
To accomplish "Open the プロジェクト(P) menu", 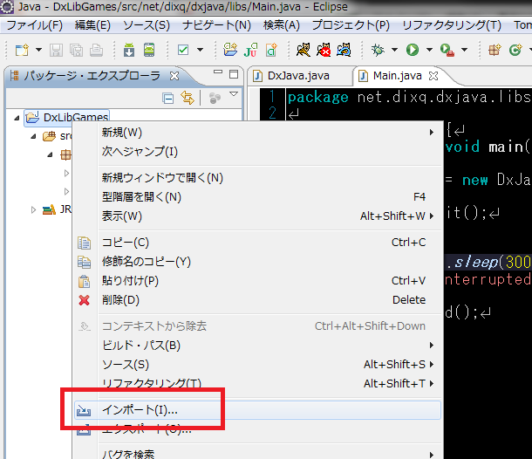I will point(351,25).
